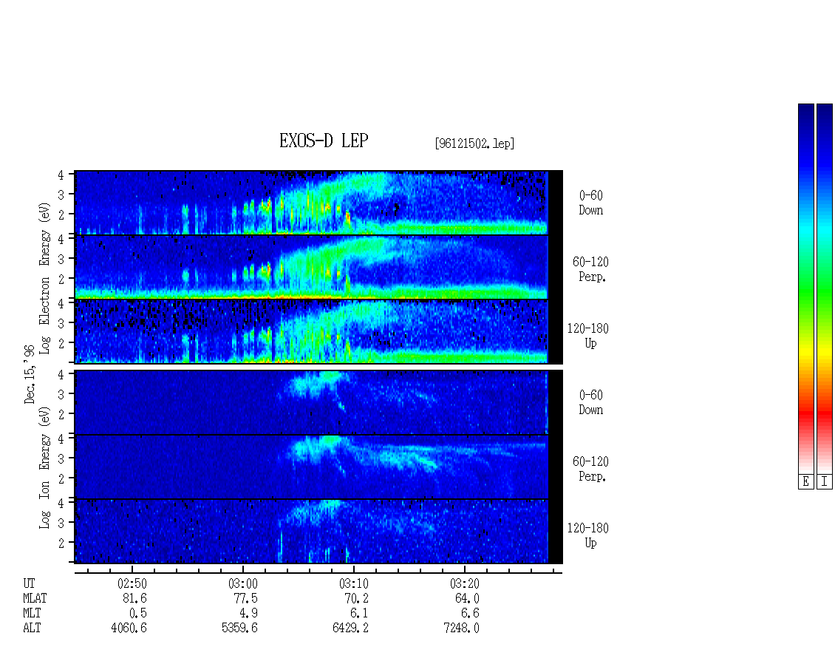Click the boxed I label under the color bar
This screenshot has width=835, height=647.
click(825, 481)
